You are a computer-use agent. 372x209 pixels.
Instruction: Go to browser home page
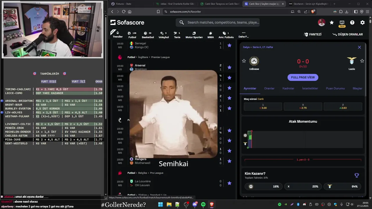[x=130, y=12]
